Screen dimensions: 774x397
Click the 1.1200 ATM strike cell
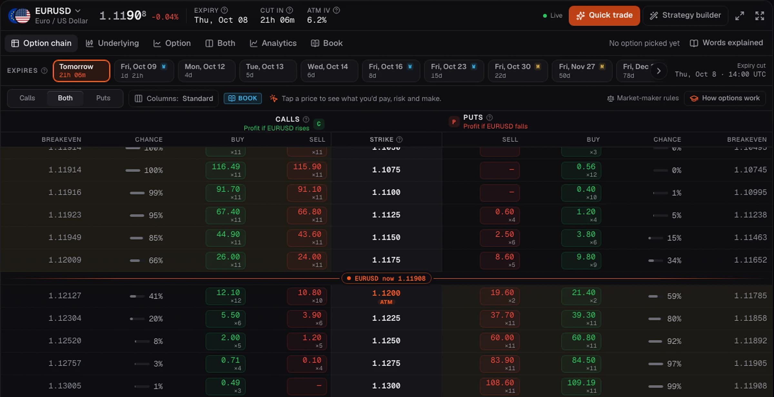click(386, 296)
